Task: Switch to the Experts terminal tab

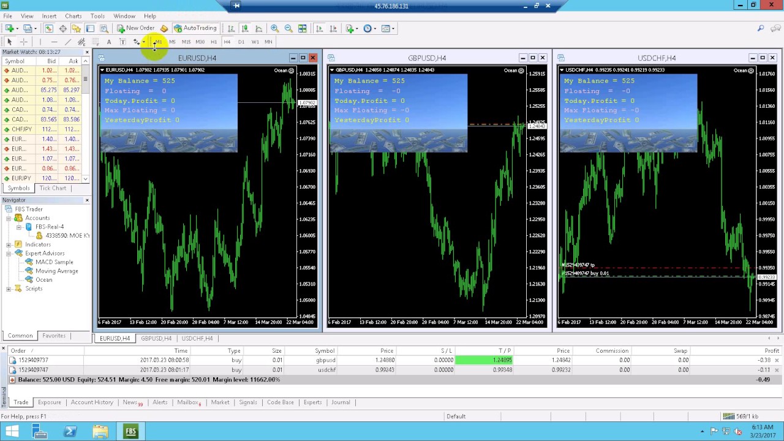Action: coord(312,402)
